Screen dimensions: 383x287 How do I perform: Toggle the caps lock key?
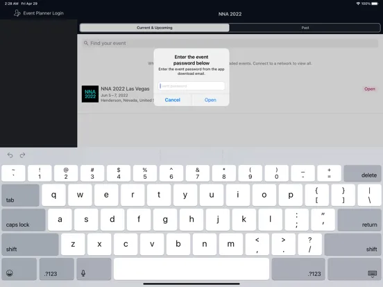[24, 220]
